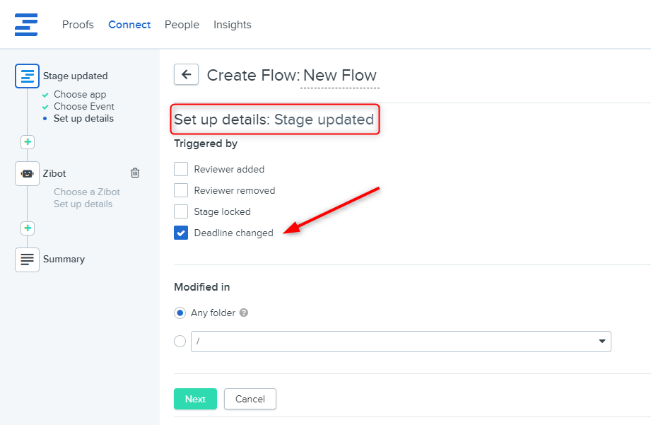Uncheck the Deadline changed checkbox
This screenshot has width=651, height=425.
[x=181, y=233]
